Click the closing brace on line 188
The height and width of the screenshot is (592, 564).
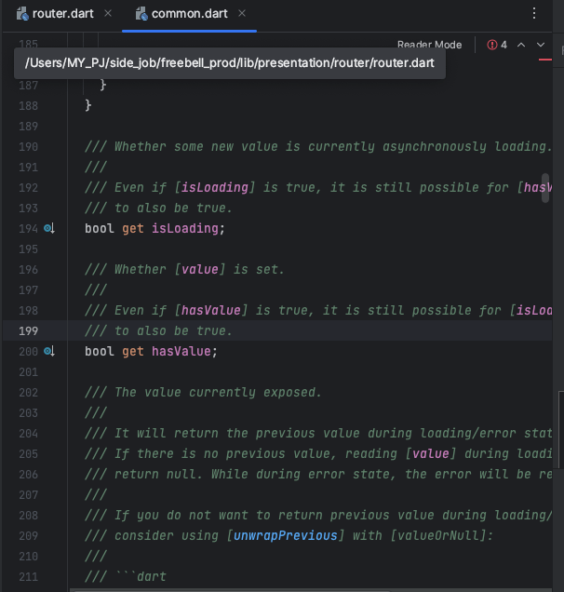point(88,105)
